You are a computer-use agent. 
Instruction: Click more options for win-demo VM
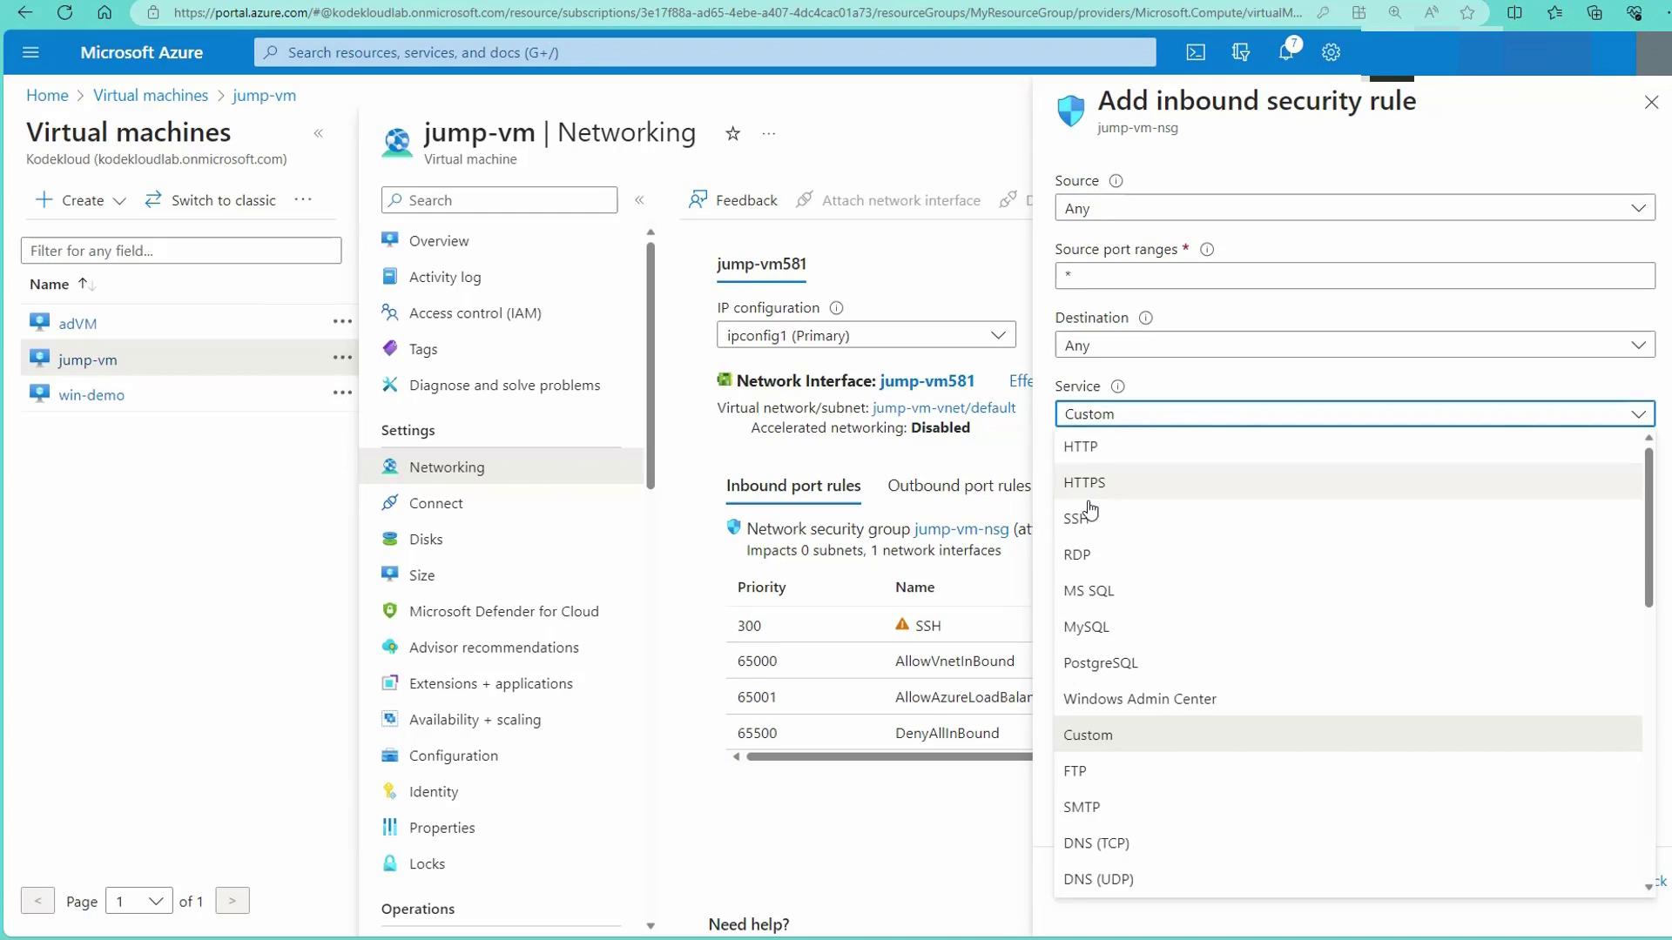pos(342,393)
